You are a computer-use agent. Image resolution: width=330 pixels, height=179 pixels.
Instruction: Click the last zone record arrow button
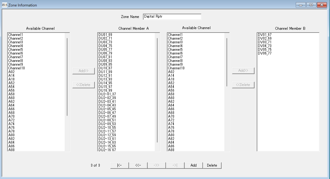[175, 165]
